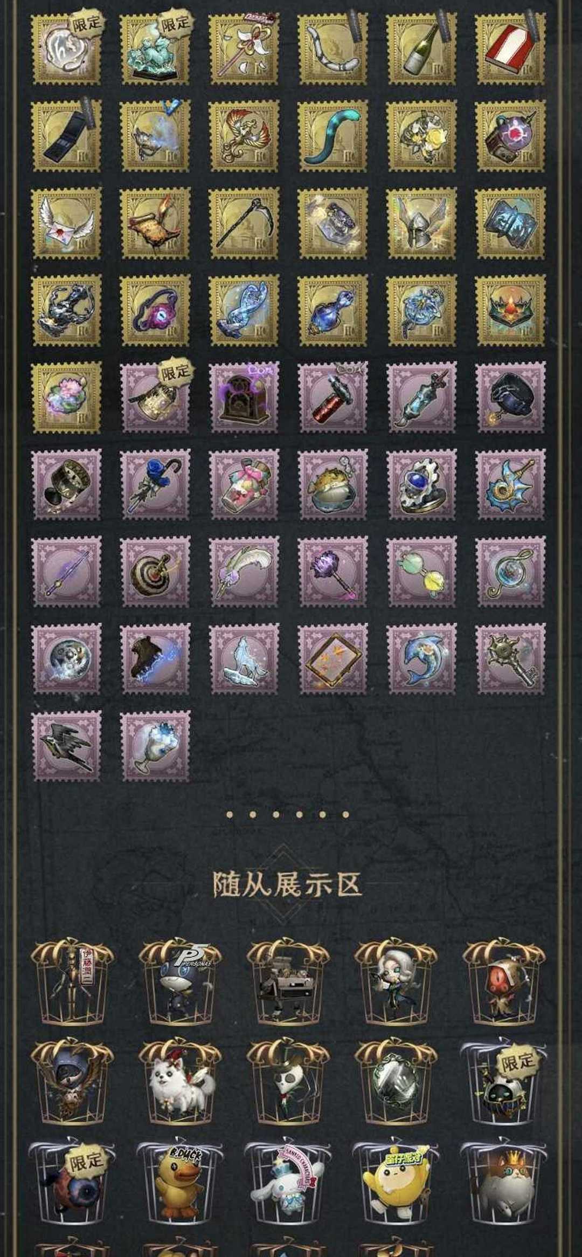Click the white fluffy dog pet
This screenshot has width=582, height=1257.
(x=180, y=1083)
